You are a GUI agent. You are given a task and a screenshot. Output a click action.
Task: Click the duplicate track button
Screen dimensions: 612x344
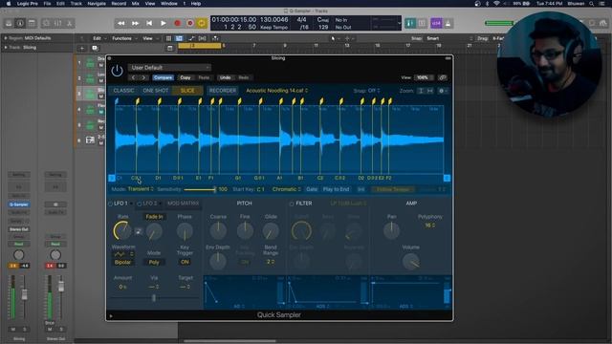(95, 49)
